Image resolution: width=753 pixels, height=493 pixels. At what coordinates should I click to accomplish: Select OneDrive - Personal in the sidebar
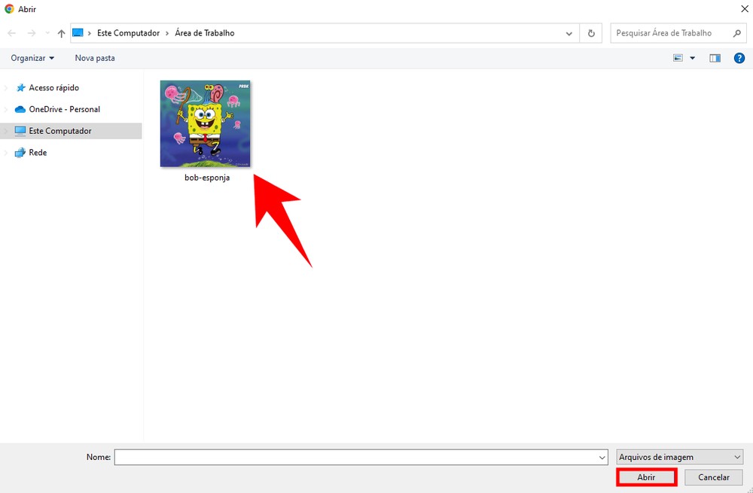point(64,109)
